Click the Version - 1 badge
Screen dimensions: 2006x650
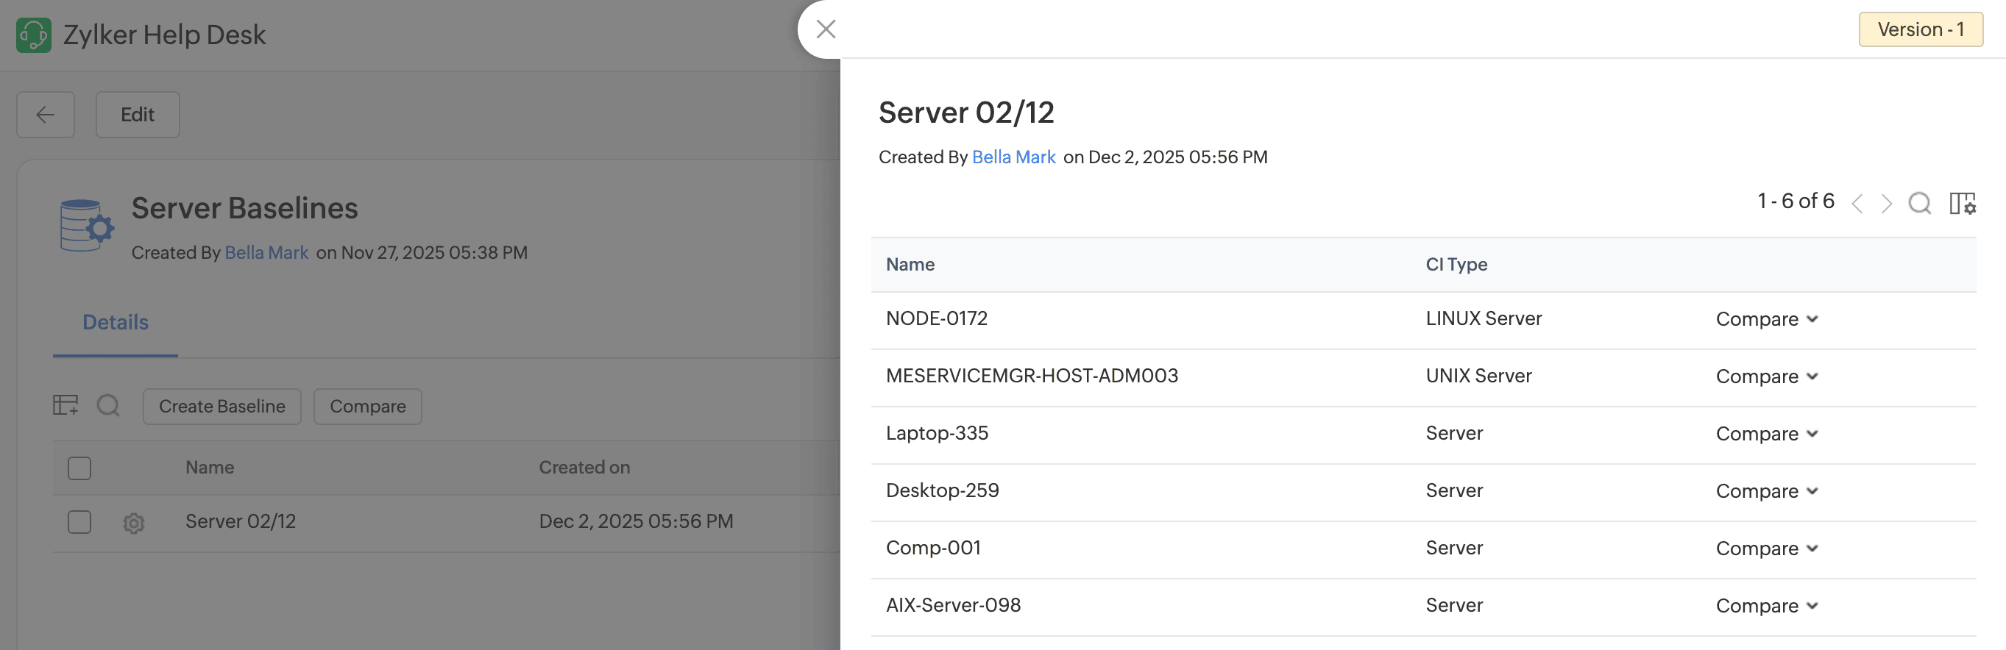1920,29
